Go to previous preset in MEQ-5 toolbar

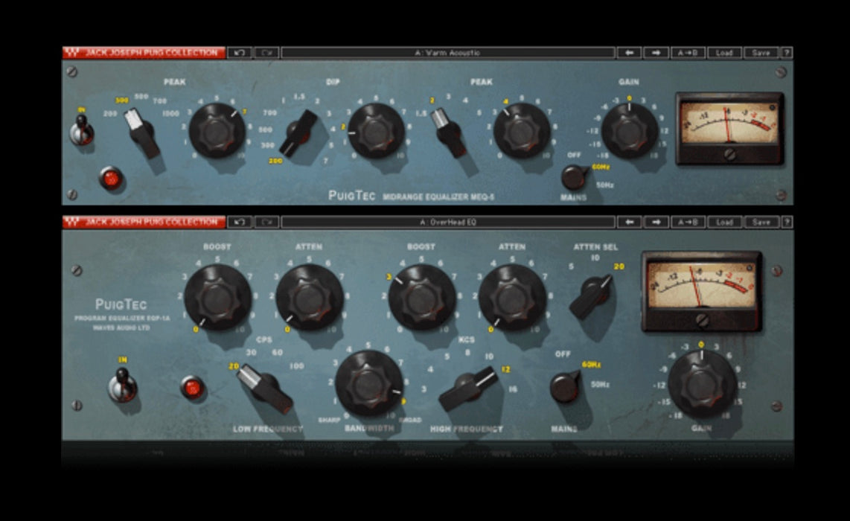(x=629, y=53)
